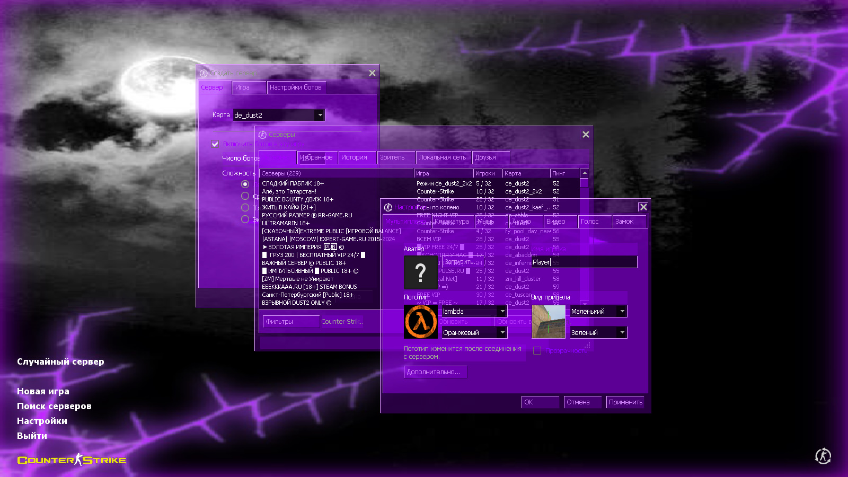Viewport: 848px width, 477px height.
Task: Uncheck the Включить ботов checkbox
Action: coord(215,144)
